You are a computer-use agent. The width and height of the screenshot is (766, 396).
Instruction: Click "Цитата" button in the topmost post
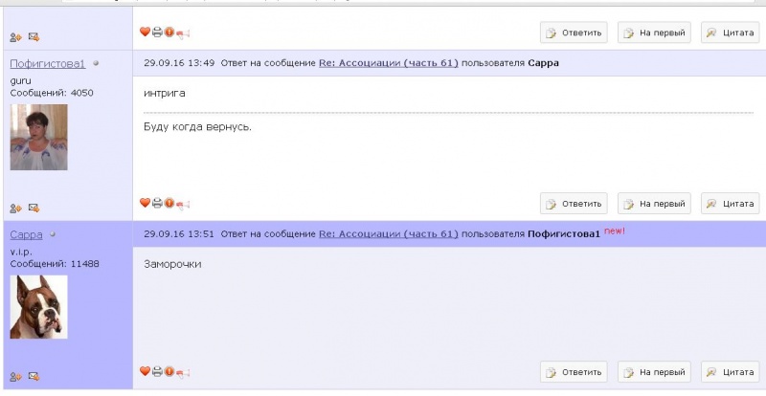731,33
